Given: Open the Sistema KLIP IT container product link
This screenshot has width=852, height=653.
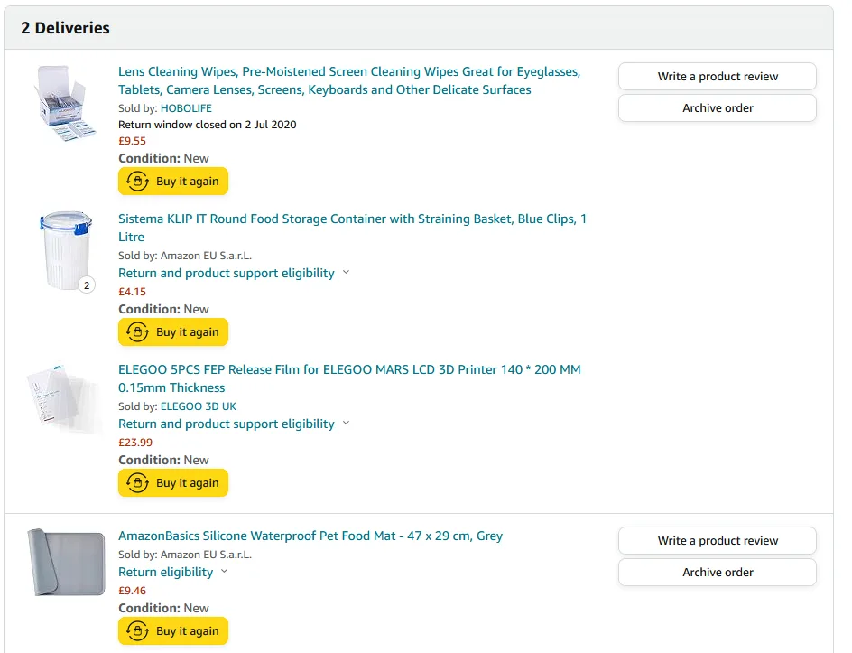Looking at the screenshot, I should 352,228.
